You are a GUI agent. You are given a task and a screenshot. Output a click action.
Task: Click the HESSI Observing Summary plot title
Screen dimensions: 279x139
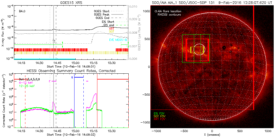coord(71,71)
